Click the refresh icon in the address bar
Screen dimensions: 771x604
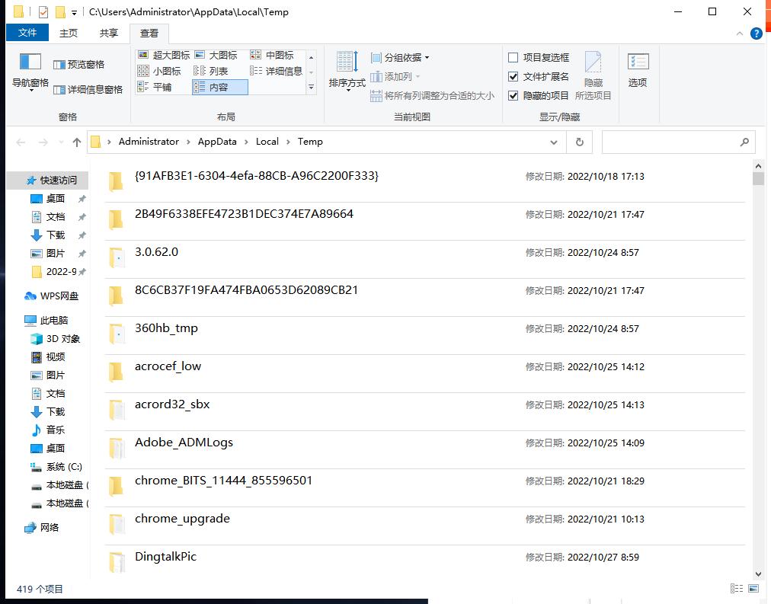pyautogui.click(x=579, y=142)
